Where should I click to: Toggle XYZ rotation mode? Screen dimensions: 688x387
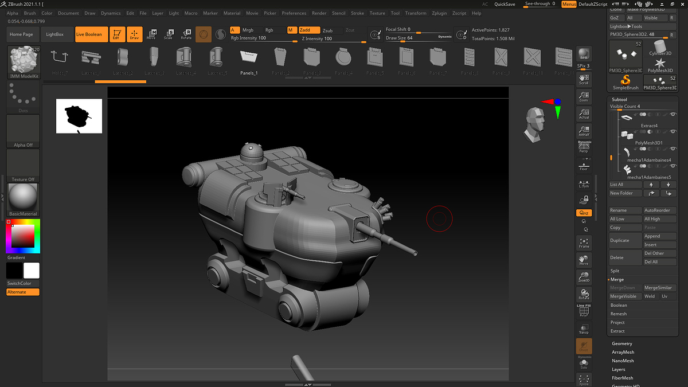(584, 213)
